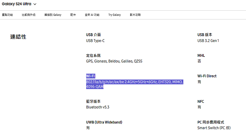Image resolution: width=246 pixels, height=135 pixels.
Task: Open 全新 AI 功能 tab
Action: coord(92,15)
